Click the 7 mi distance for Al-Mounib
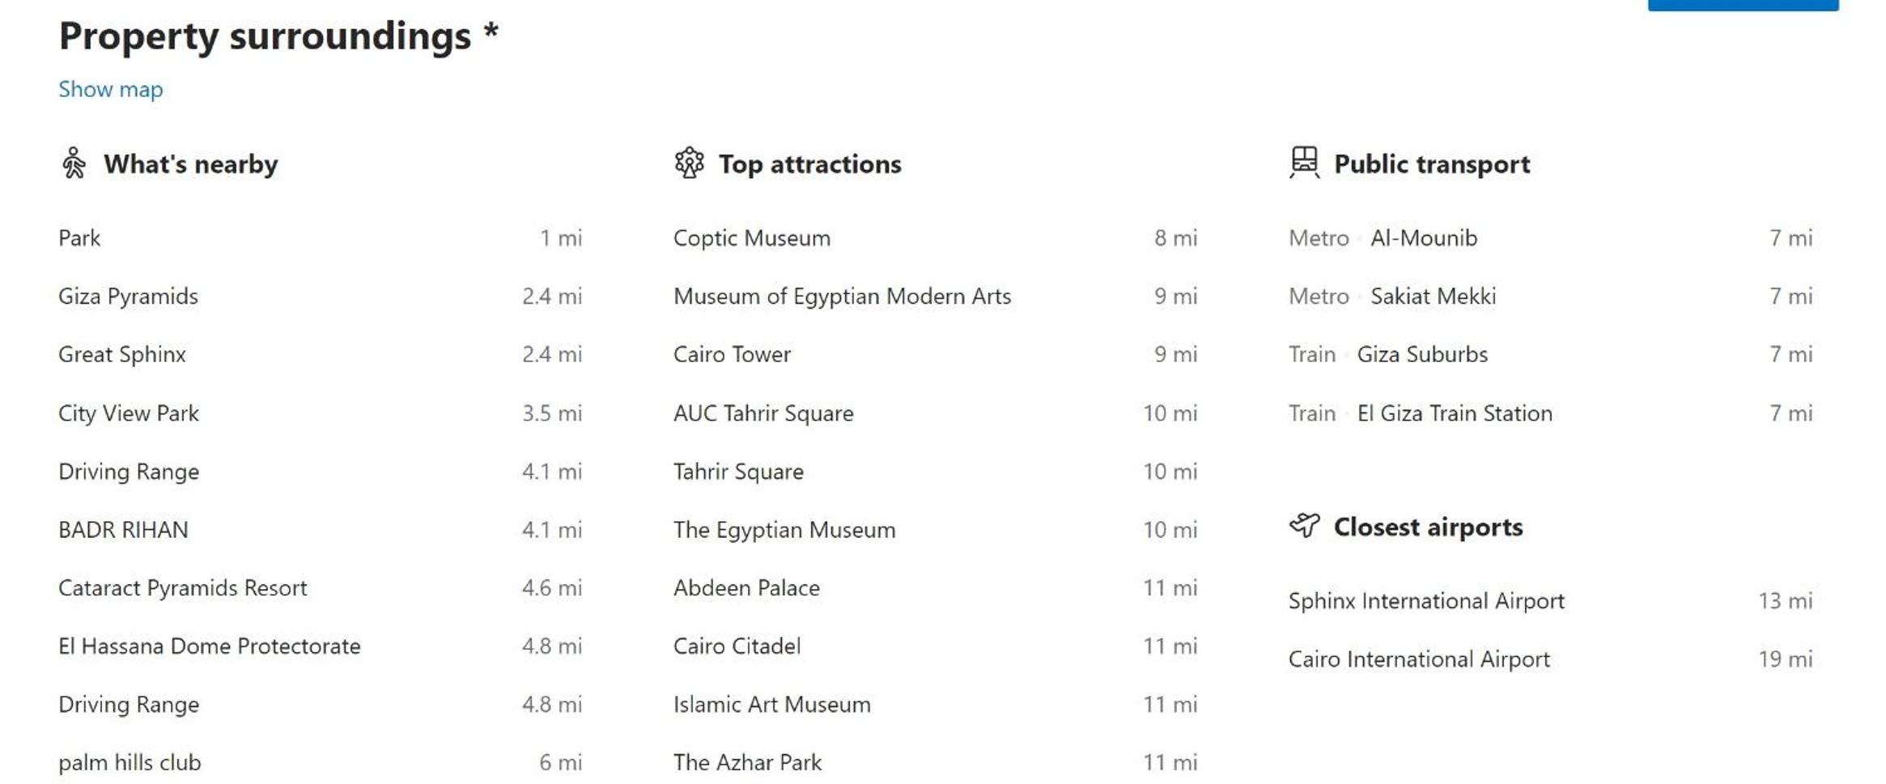Image resolution: width=1886 pixels, height=784 pixels. pyautogui.click(x=1790, y=238)
